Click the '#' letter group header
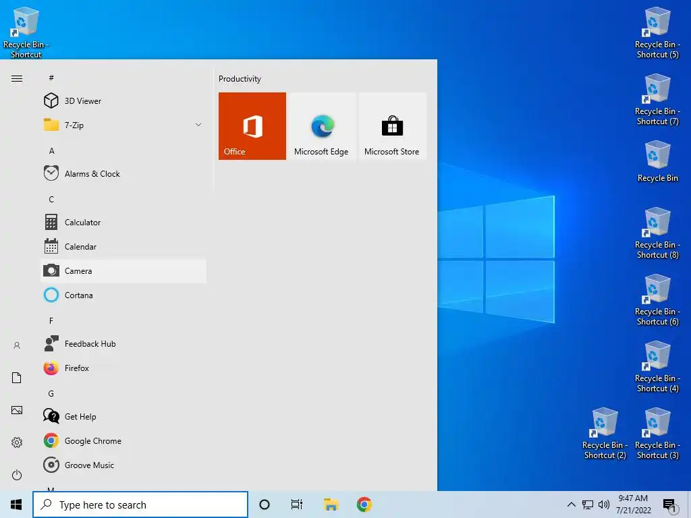The image size is (691, 518). [x=51, y=78]
